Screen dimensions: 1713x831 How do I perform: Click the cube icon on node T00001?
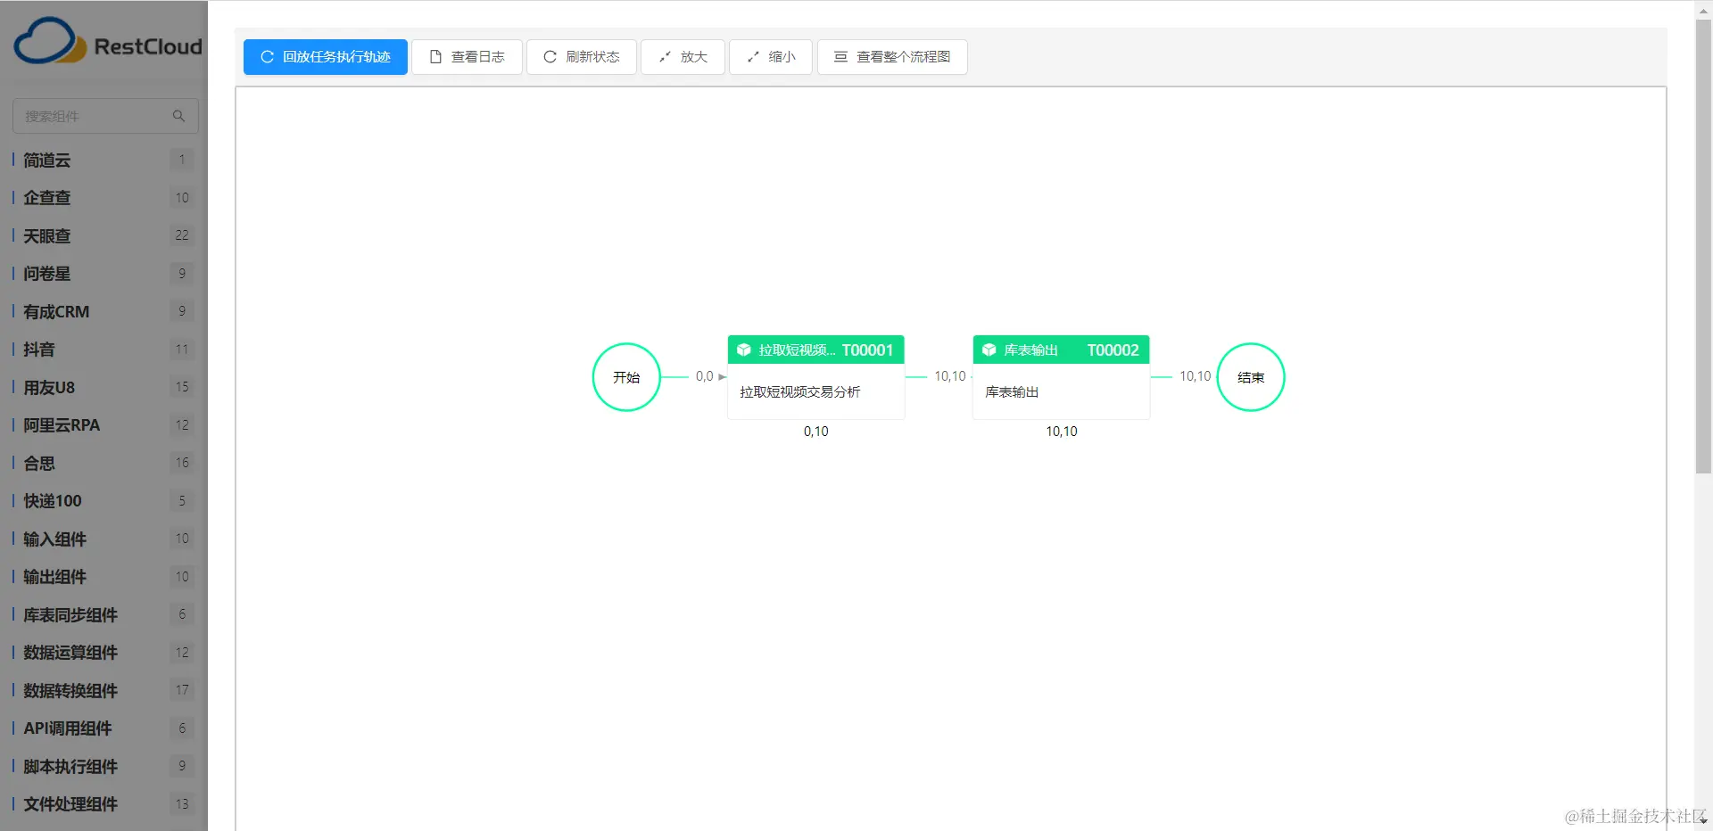click(x=743, y=350)
